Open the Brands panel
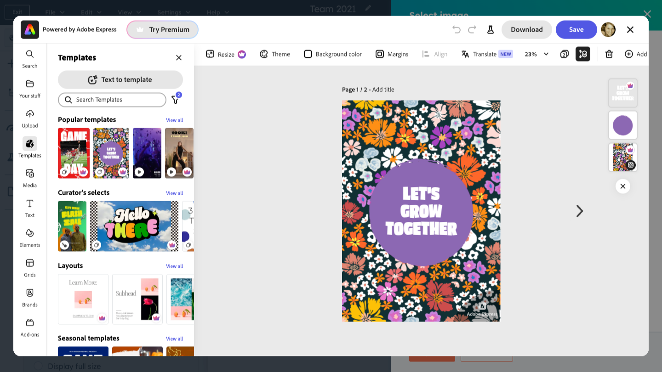The image size is (662, 372). (x=30, y=298)
